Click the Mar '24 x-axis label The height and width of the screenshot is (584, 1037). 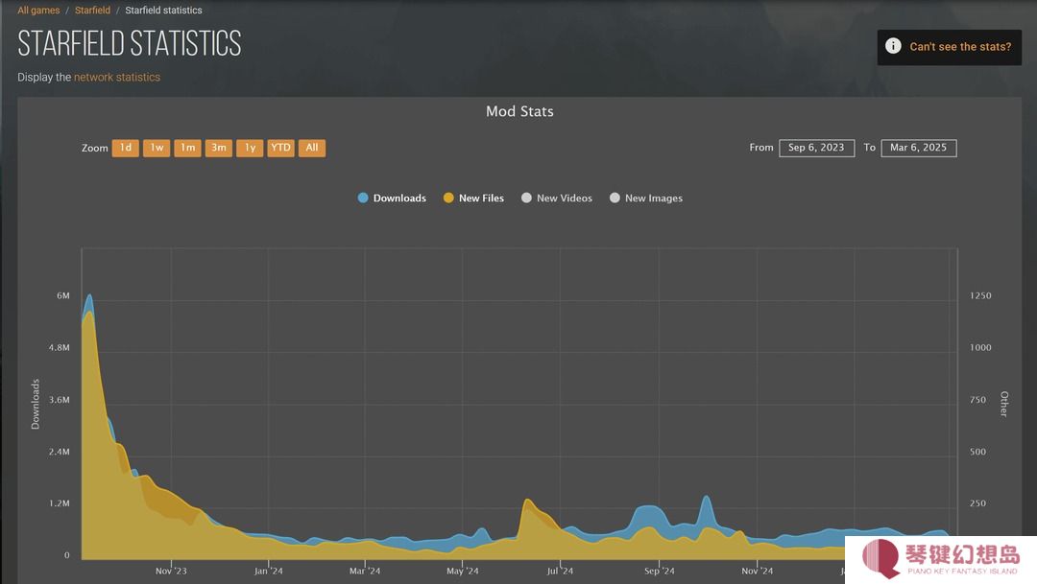tap(365, 571)
